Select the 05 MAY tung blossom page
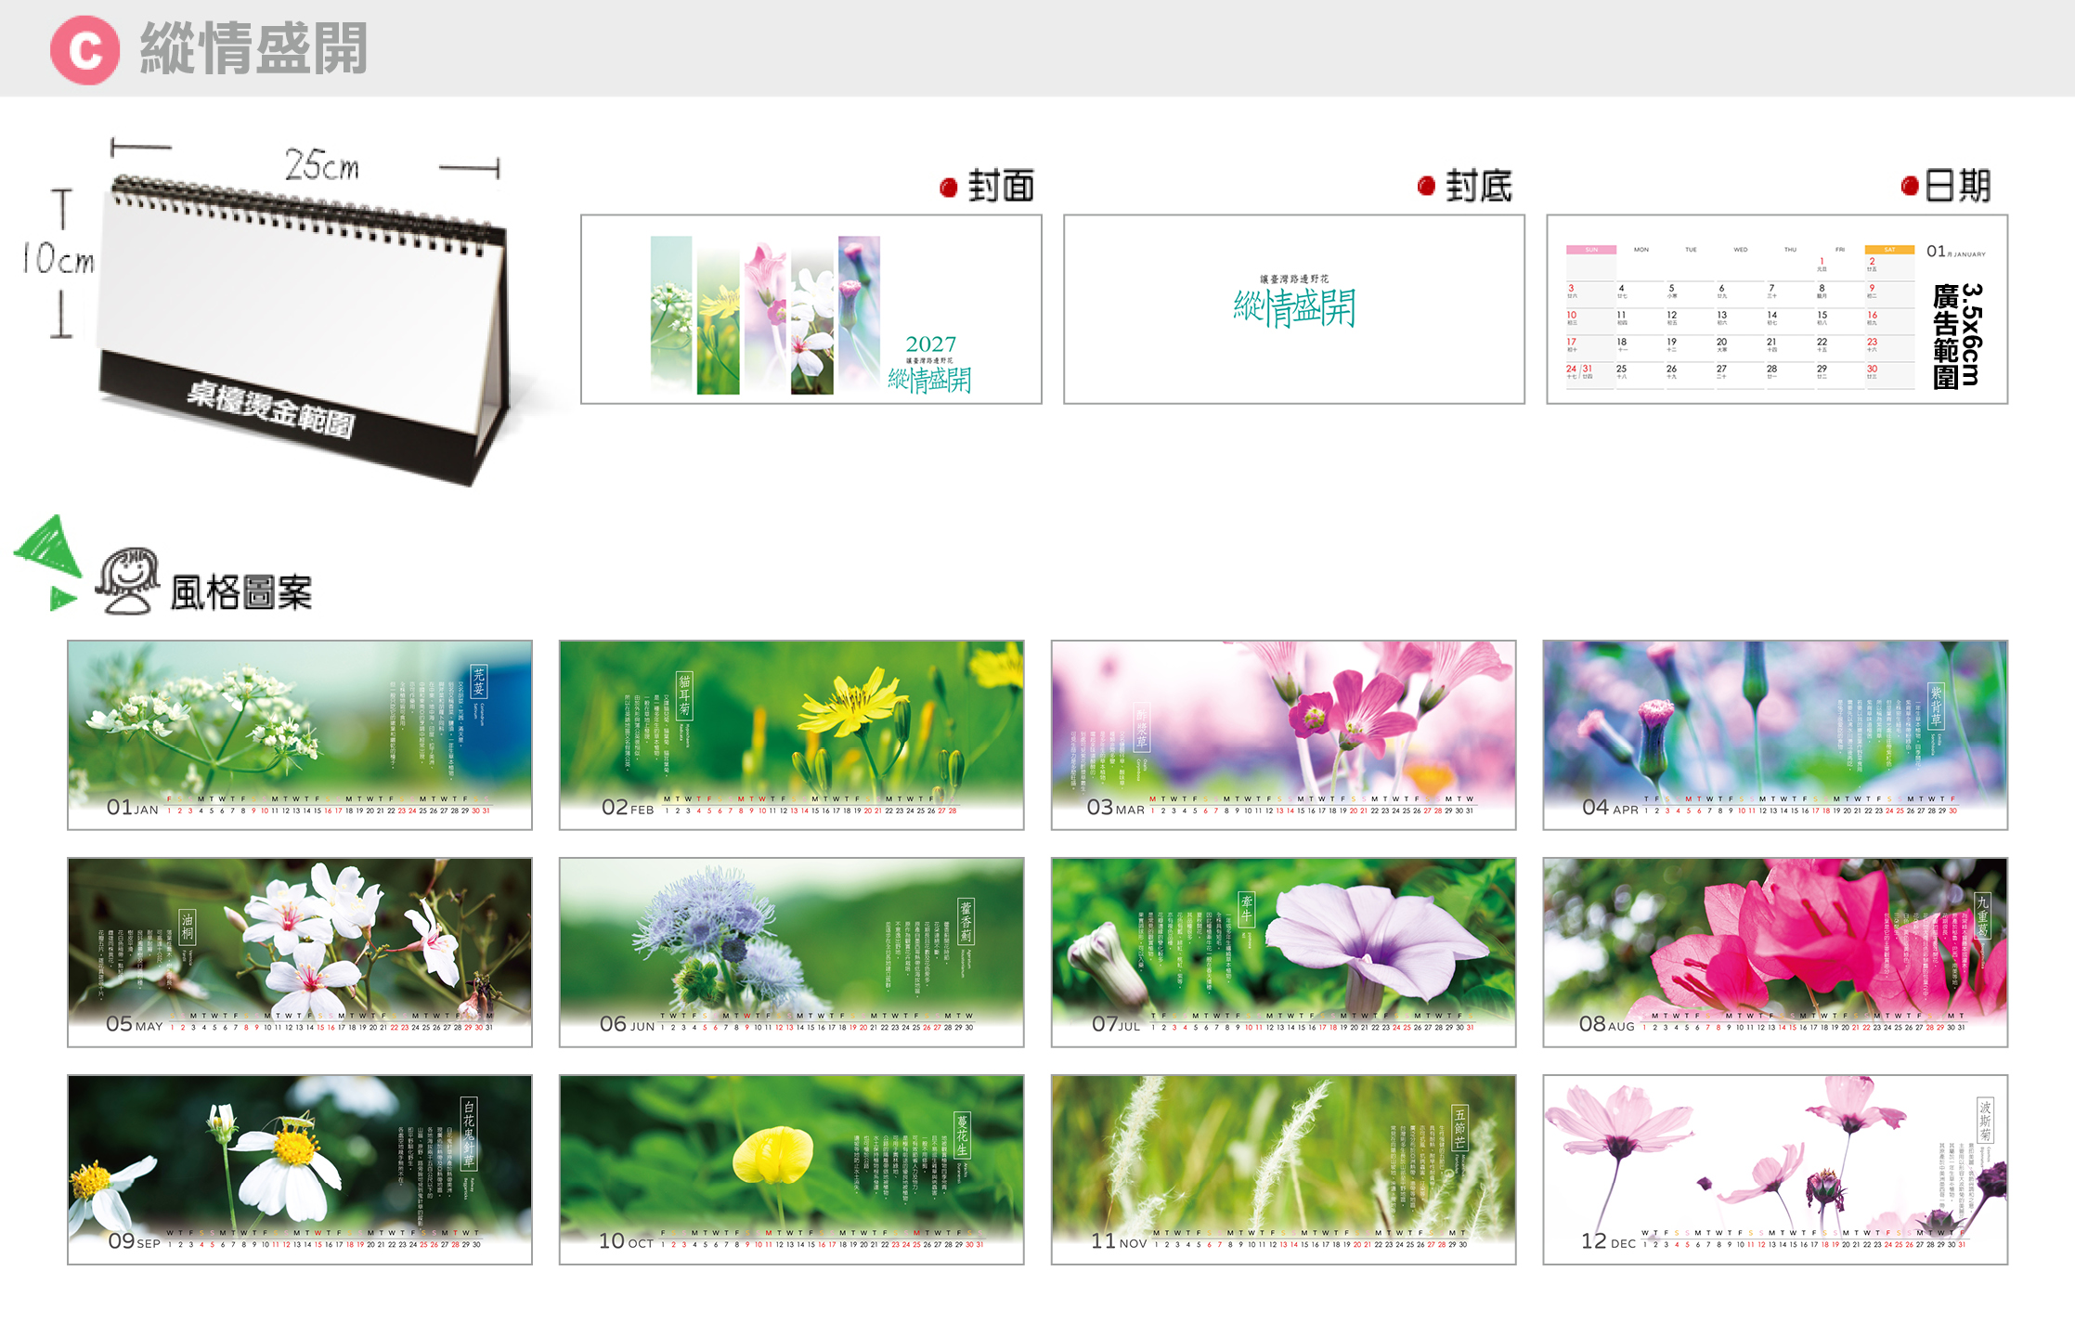The width and height of the screenshot is (2075, 1323). click(299, 952)
